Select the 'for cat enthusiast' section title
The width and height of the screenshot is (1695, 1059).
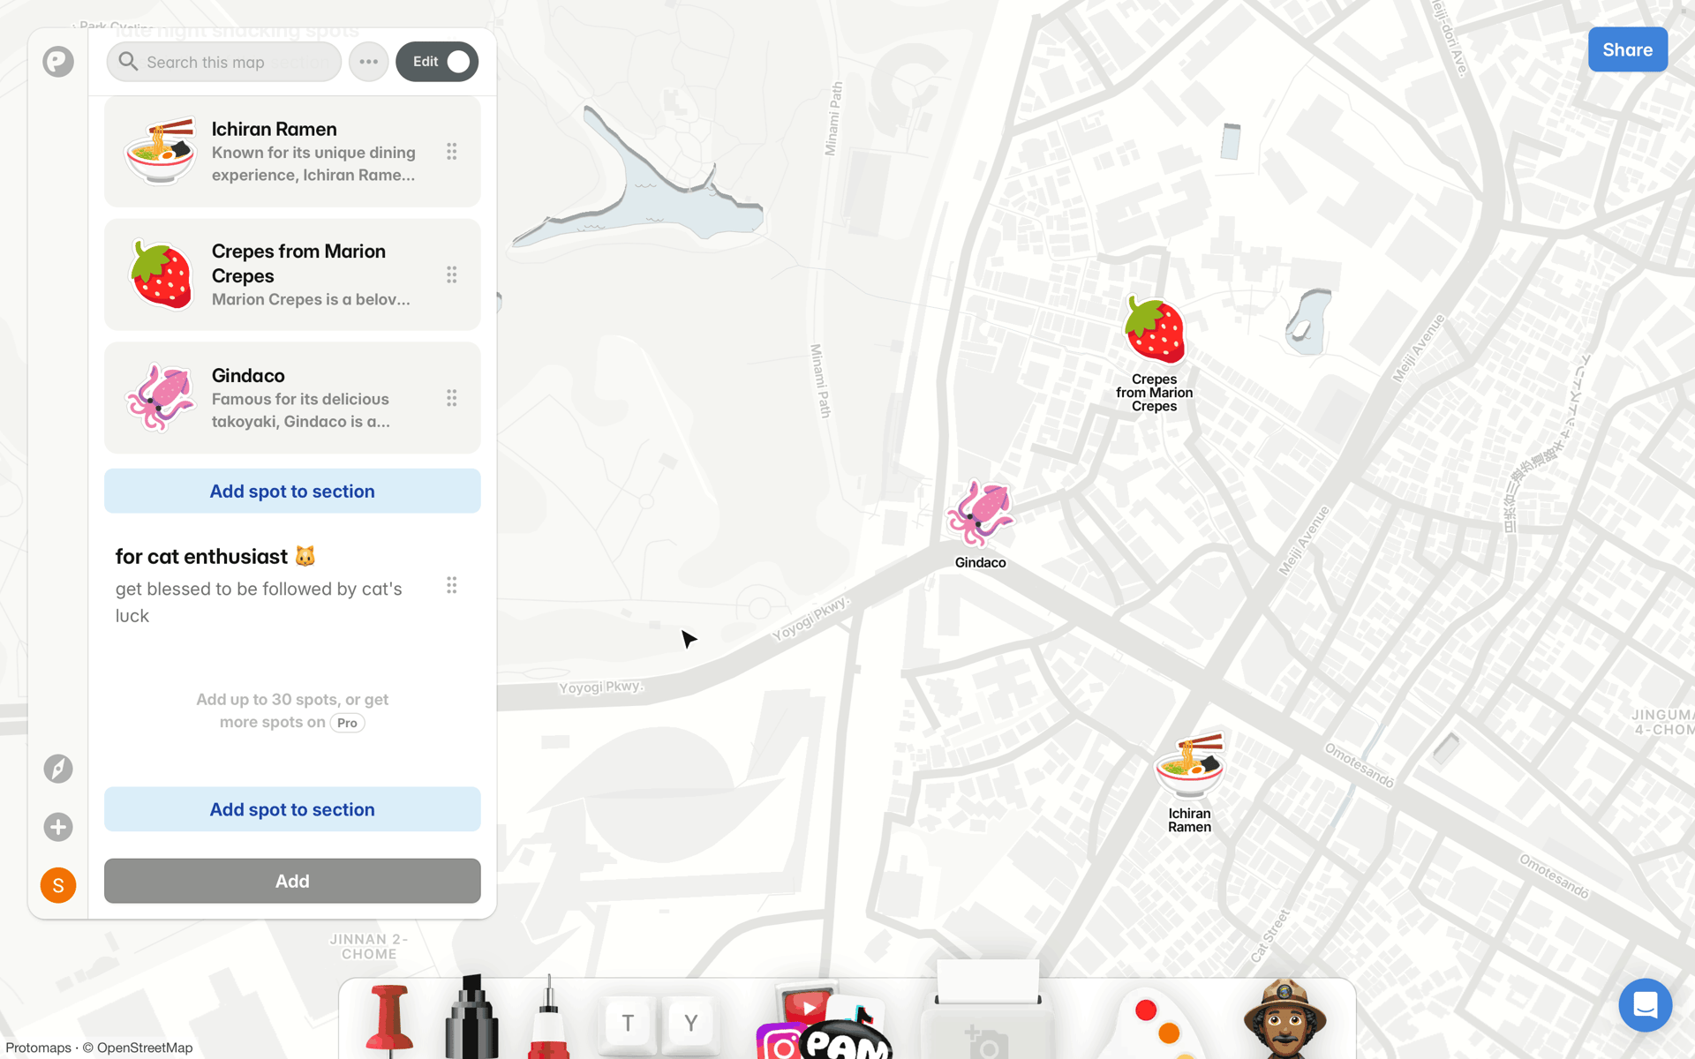tap(215, 556)
